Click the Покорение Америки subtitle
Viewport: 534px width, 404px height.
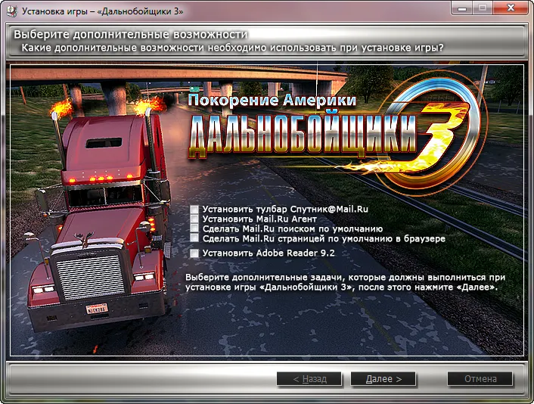[x=272, y=99]
